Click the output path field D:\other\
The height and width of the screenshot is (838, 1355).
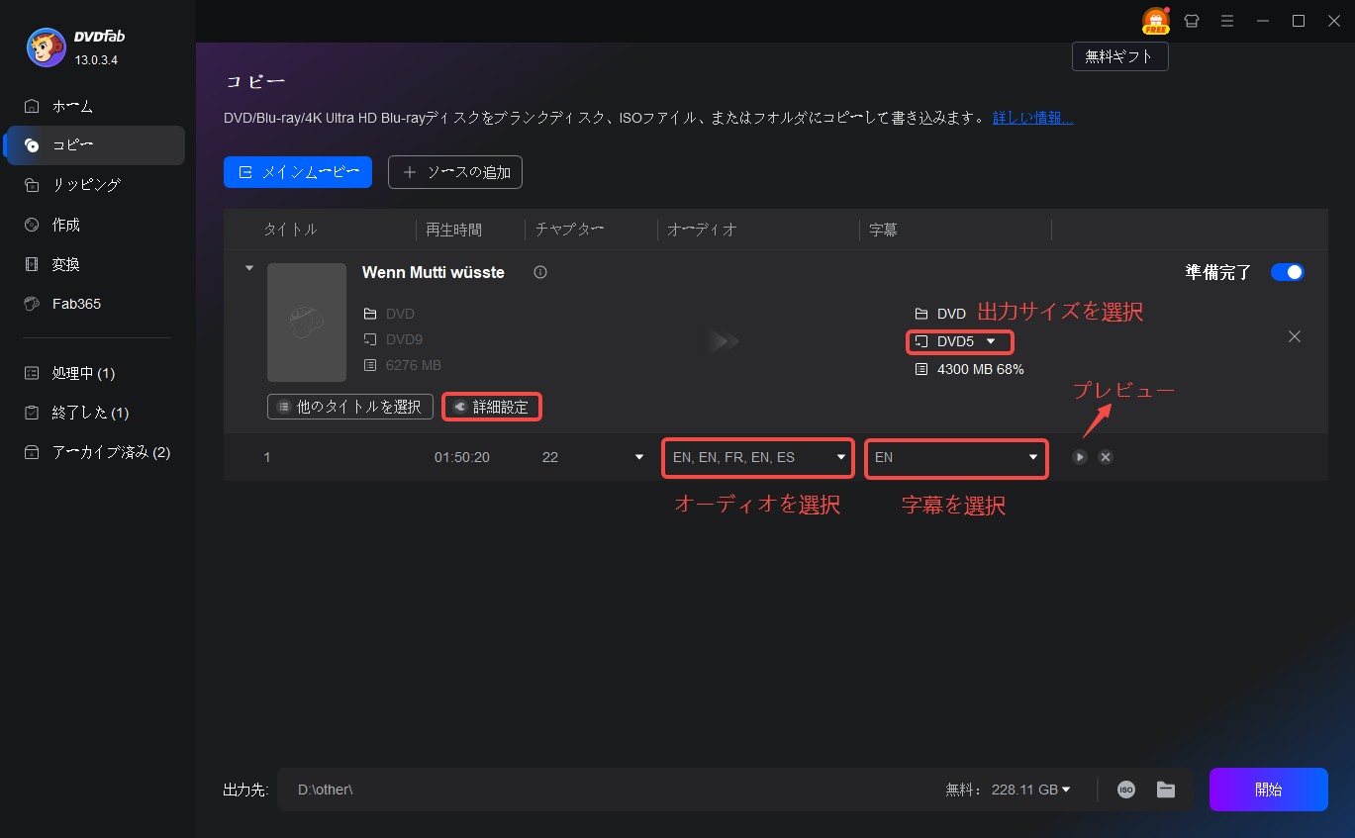[x=604, y=790]
